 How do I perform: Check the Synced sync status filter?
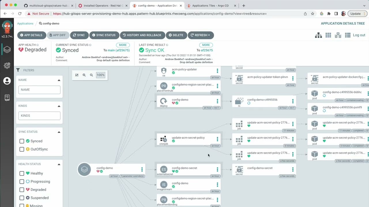(22, 141)
